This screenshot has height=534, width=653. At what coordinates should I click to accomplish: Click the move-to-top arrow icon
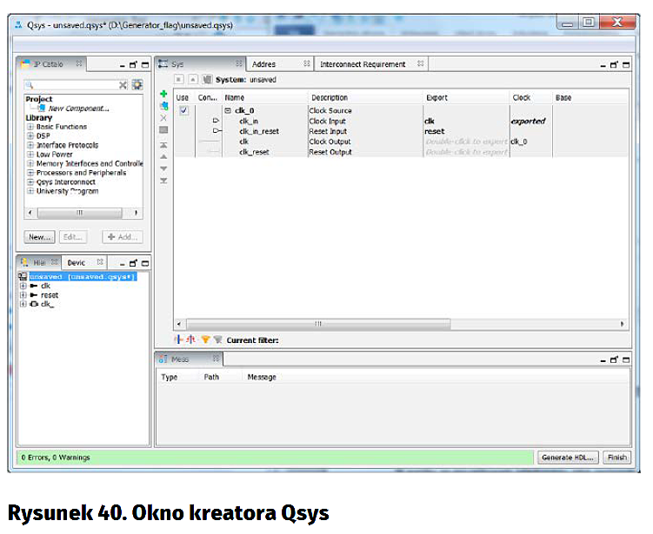click(163, 145)
